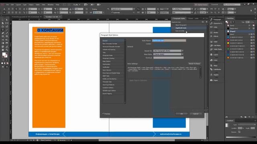
Task: Click the Publish Online button
Action: point(201,5)
